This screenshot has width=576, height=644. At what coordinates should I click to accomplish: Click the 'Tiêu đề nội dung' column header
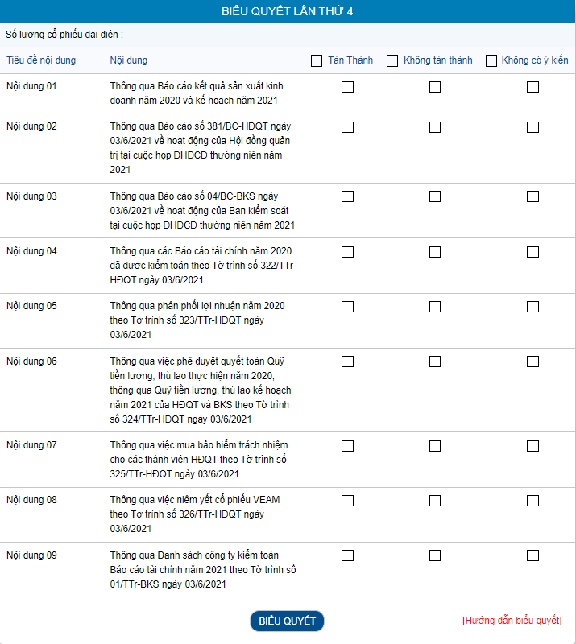coord(41,60)
